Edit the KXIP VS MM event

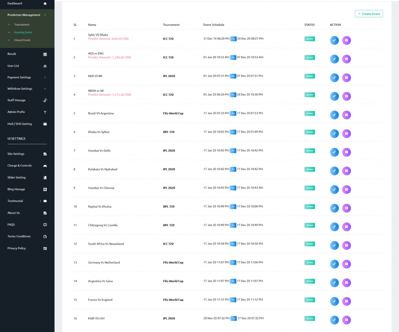point(334,320)
